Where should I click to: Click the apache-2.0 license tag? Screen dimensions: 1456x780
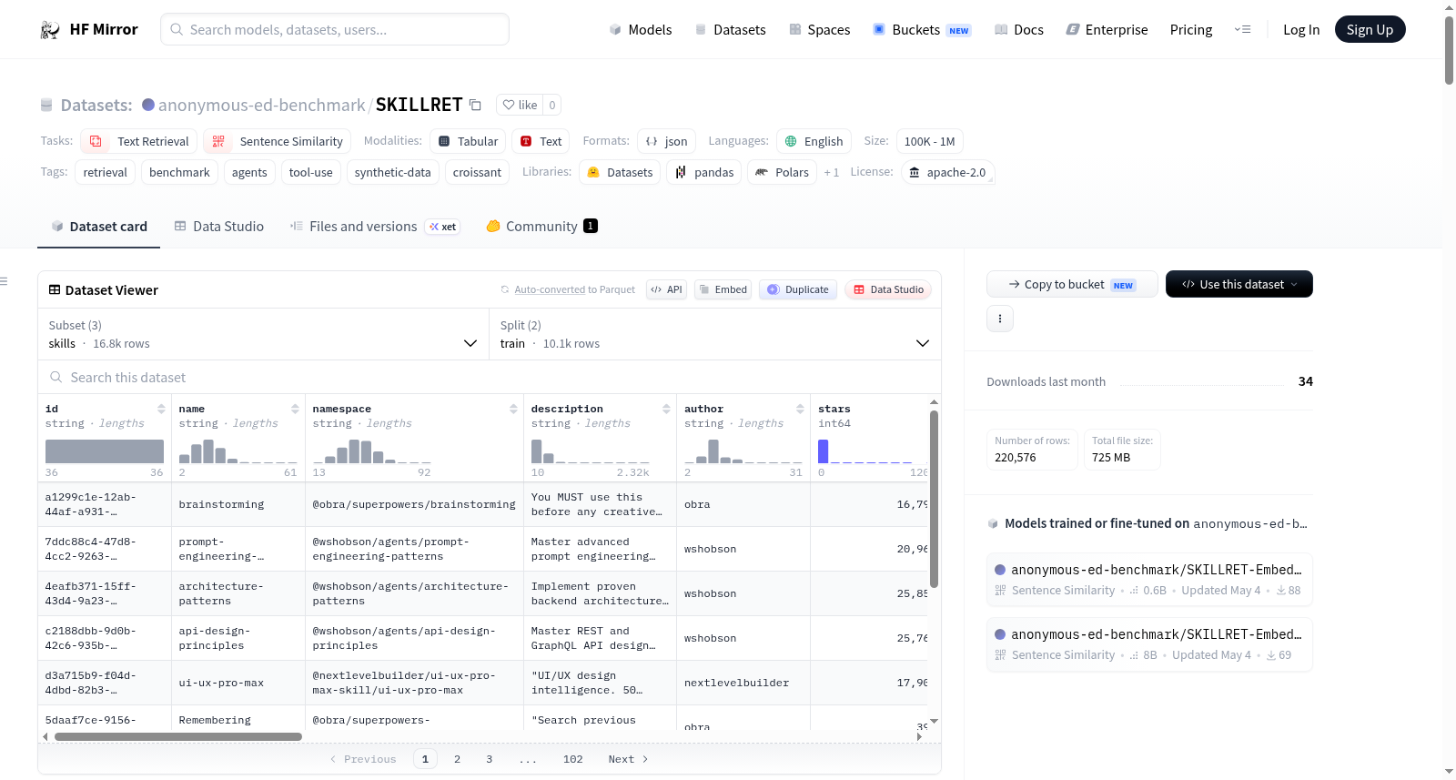(947, 172)
